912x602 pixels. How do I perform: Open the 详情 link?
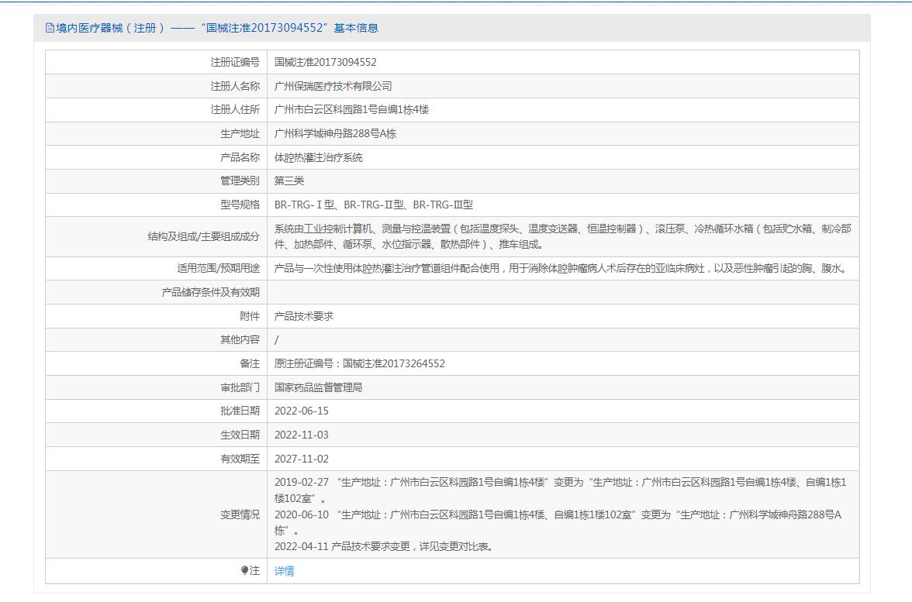pyautogui.click(x=284, y=571)
